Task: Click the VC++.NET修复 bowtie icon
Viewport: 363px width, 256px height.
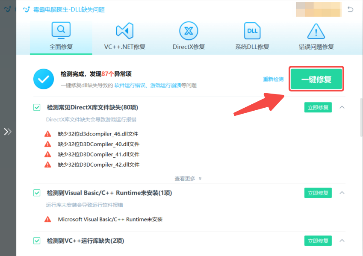Action: pyautogui.click(x=124, y=30)
